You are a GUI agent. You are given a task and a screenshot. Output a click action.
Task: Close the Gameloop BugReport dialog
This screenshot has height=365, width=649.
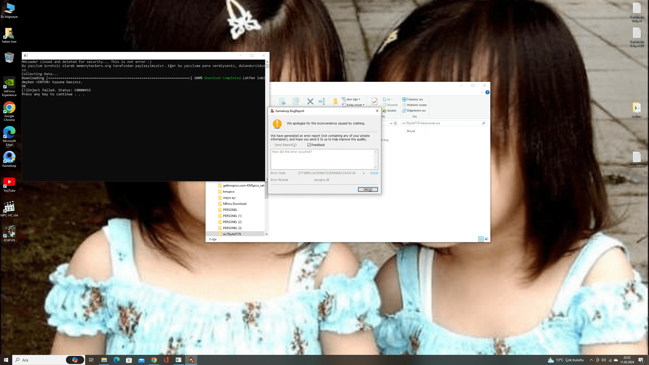pos(377,111)
